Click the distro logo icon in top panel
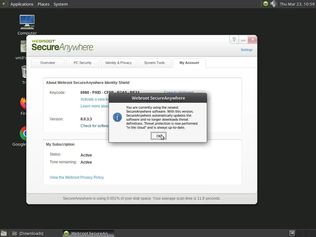This screenshot has width=316, height=237. pyautogui.click(x=5, y=4)
